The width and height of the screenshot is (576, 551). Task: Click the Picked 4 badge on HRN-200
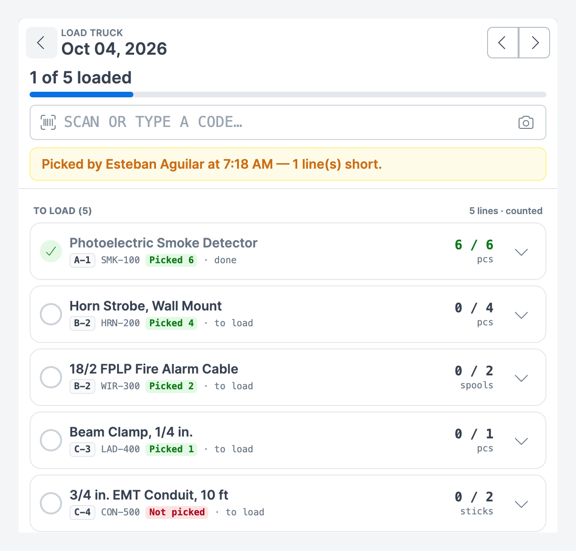click(x=171, y=323)
